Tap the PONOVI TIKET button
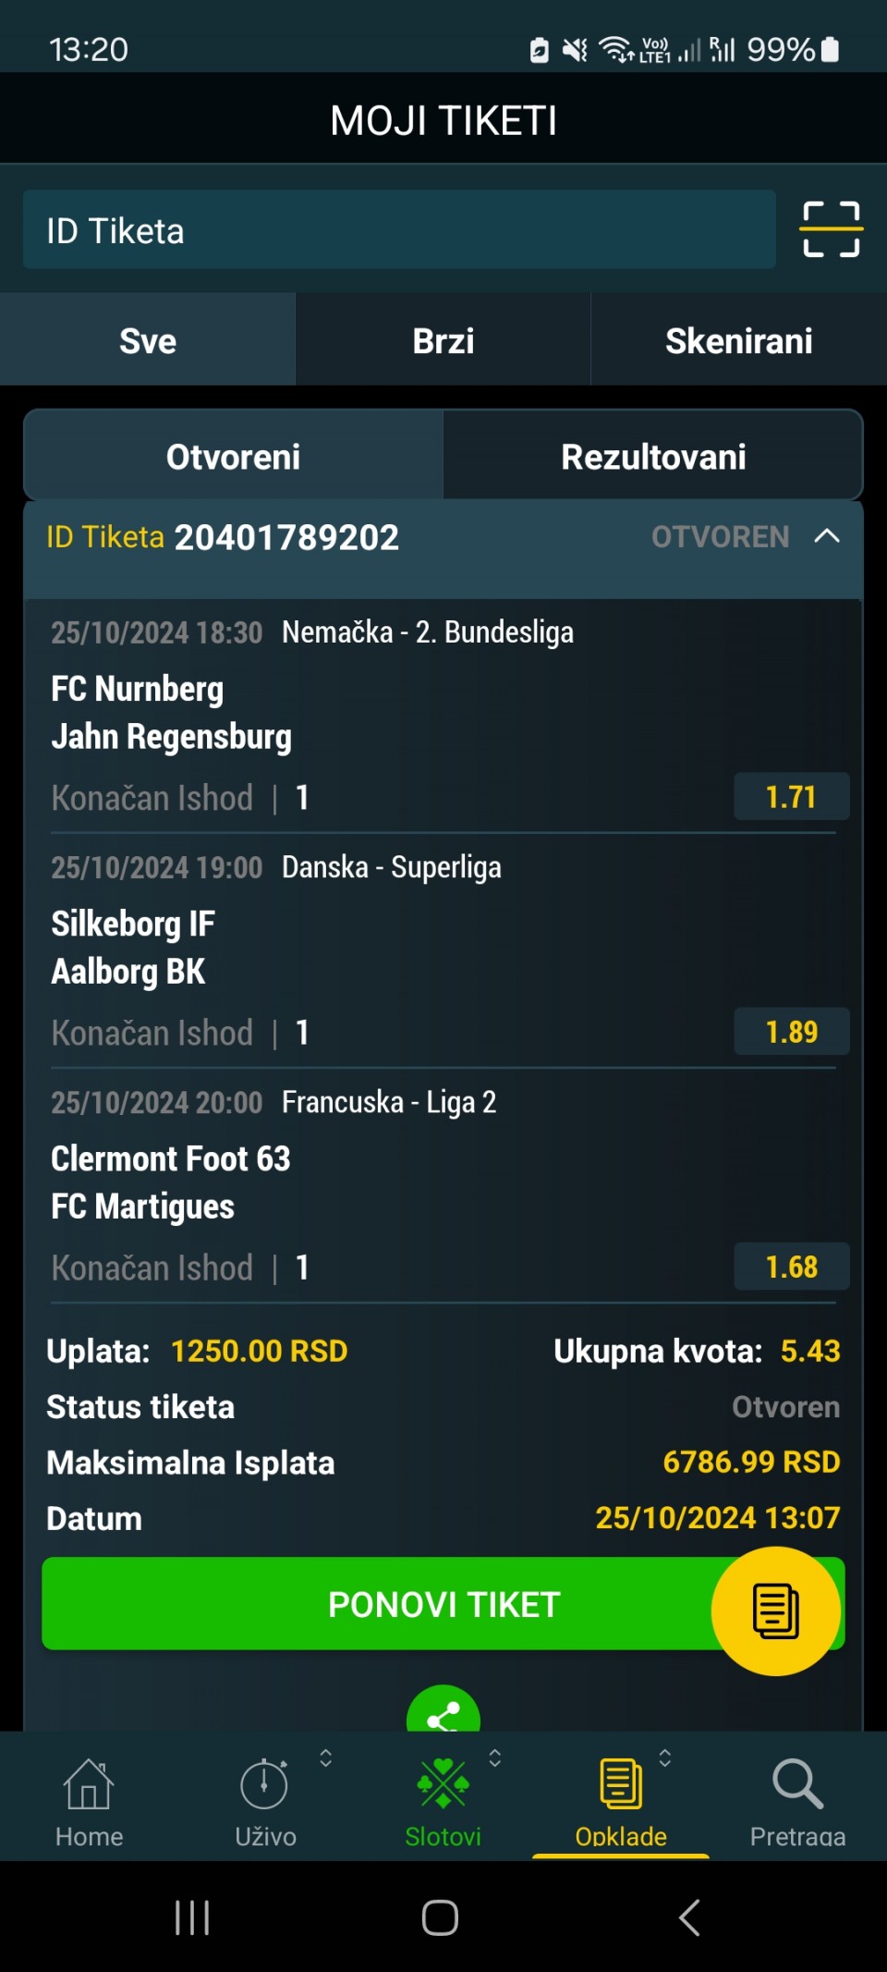This screenshot has width=887, height=1972. click(443, 1604)
